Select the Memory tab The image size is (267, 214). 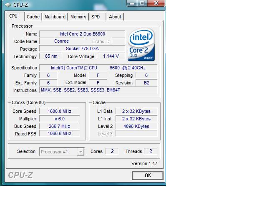point(78,17)
